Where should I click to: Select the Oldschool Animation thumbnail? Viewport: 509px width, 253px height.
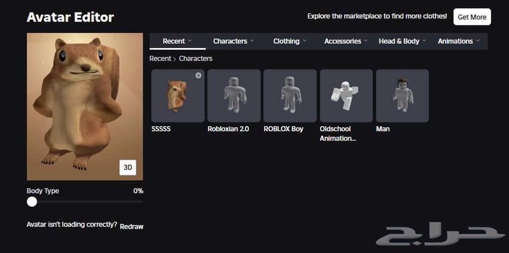tap(346, 96)
